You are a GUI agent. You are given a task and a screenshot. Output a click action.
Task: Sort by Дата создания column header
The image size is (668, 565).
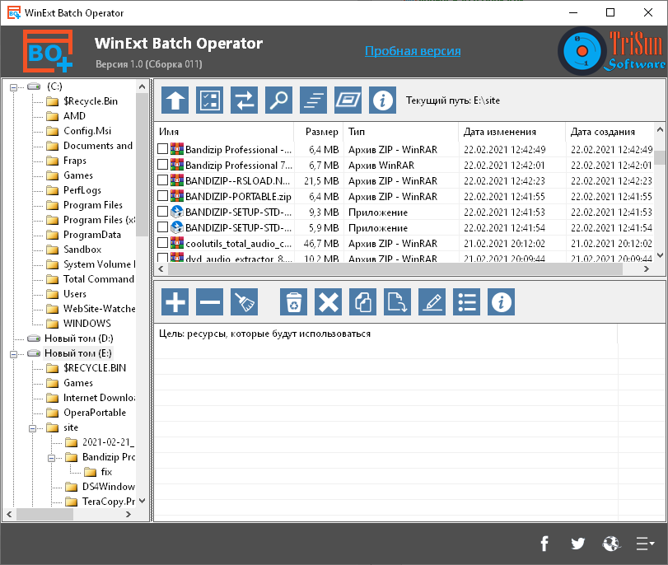(610, 132)
